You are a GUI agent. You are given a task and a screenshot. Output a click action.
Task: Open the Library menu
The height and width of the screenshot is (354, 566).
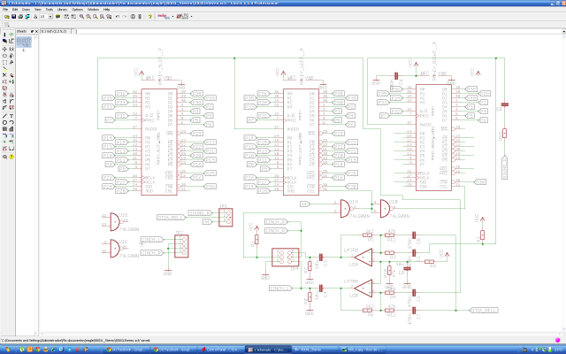(x=62, y=10)
